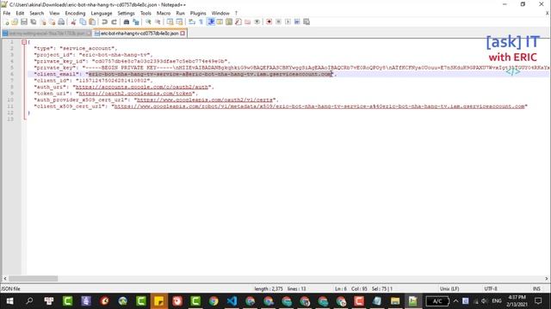Open the Language menu
The height and width of the screenshot is (309, 551).
click(102, 14)
